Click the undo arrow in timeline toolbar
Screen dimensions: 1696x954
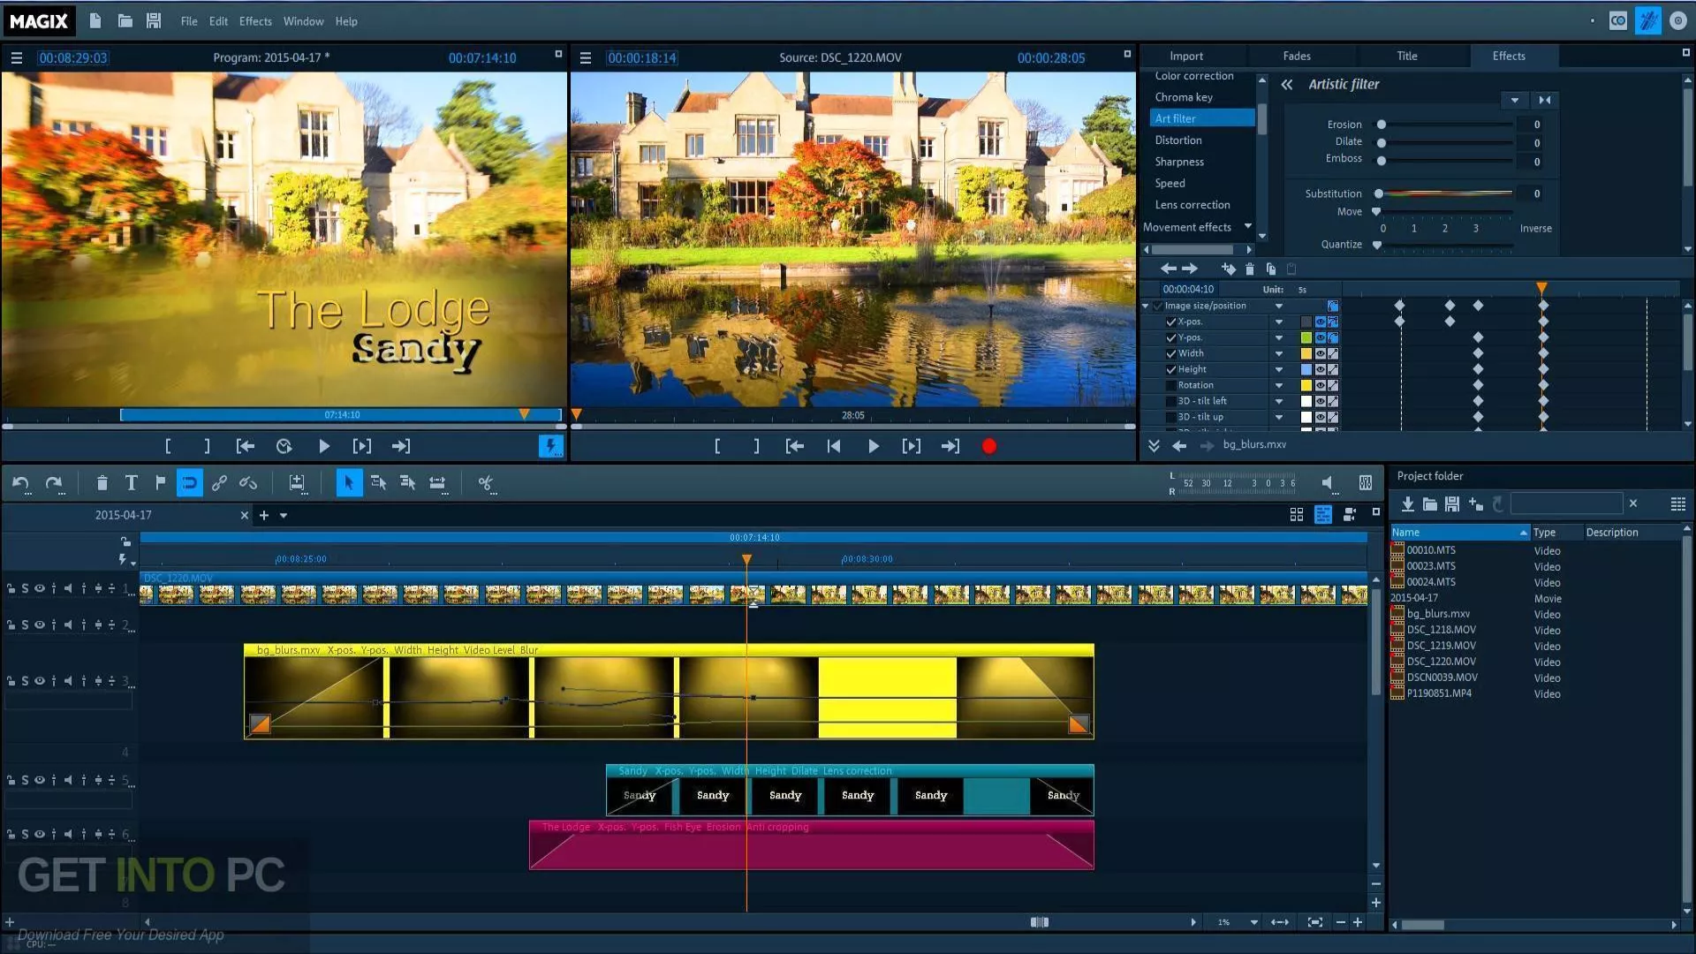tap(20, 482)
